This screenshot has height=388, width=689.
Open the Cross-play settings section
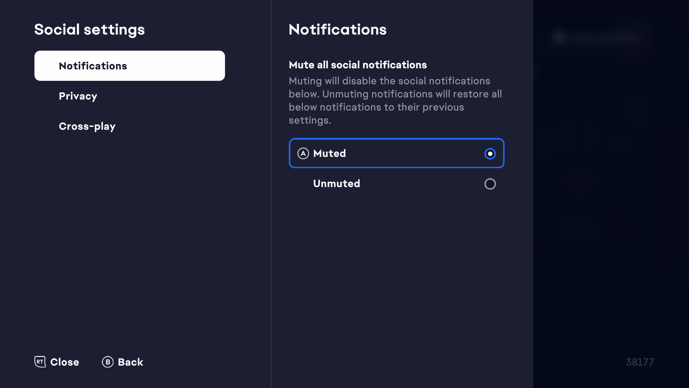(x=87, y=126)
